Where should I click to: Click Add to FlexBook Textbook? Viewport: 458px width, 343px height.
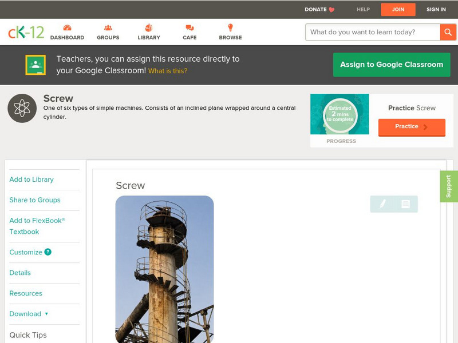(x=37, y=226)
